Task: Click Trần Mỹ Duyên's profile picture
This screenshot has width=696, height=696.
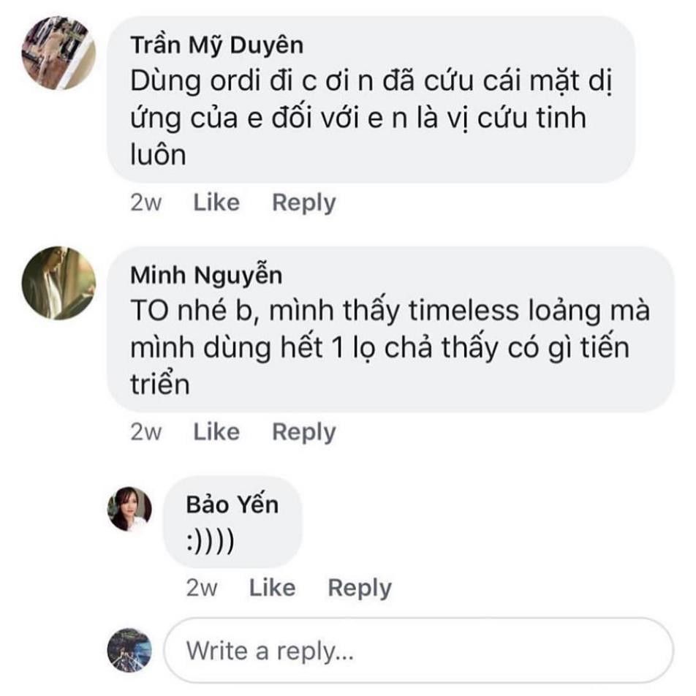Action: [58, 53]
